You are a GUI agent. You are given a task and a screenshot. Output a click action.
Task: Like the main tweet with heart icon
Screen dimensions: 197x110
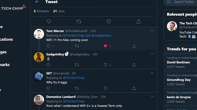point(109,21)
